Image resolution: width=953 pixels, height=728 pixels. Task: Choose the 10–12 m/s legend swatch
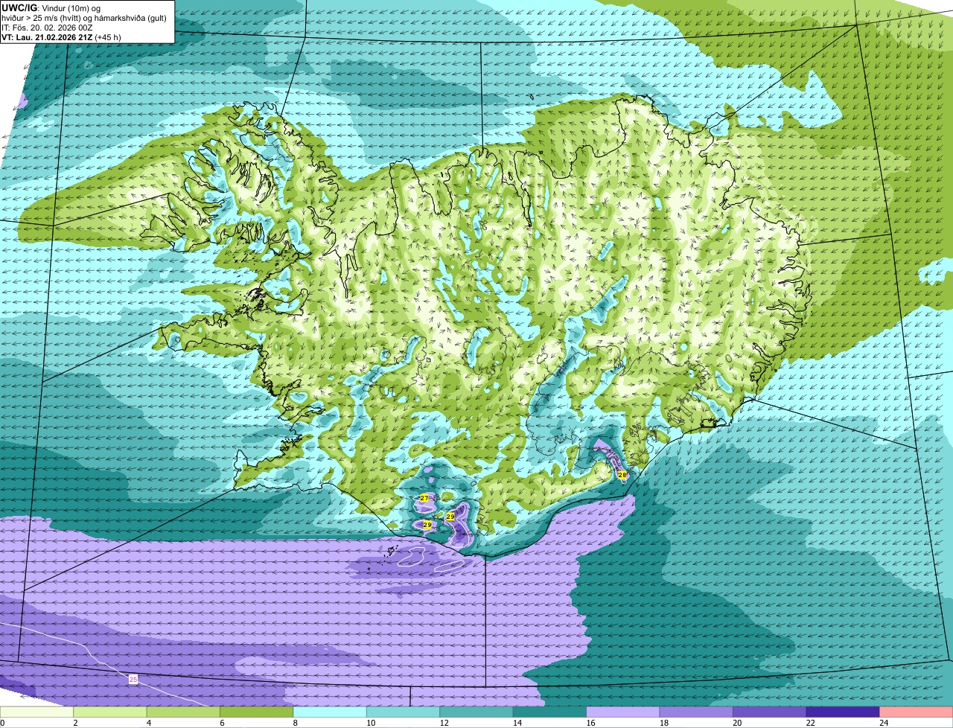[x=404, y=712]
